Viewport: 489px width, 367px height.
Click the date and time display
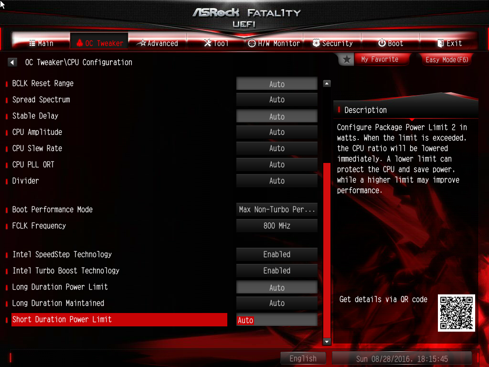click(402, 359)
